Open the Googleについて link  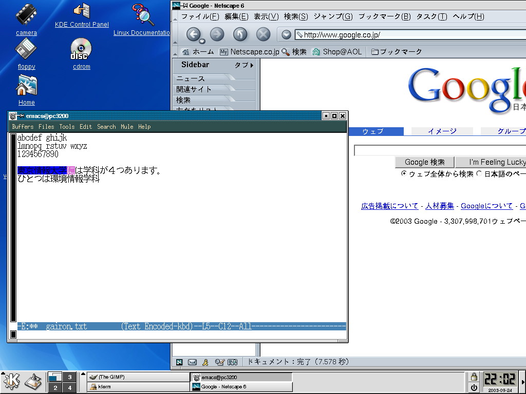(486, 206)
